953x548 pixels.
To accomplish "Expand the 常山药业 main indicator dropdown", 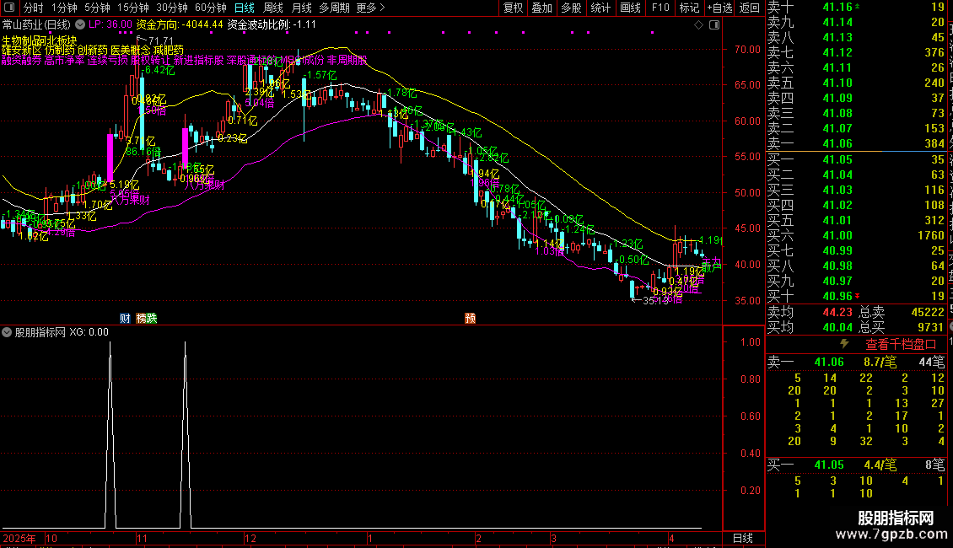I will [80, 25].
